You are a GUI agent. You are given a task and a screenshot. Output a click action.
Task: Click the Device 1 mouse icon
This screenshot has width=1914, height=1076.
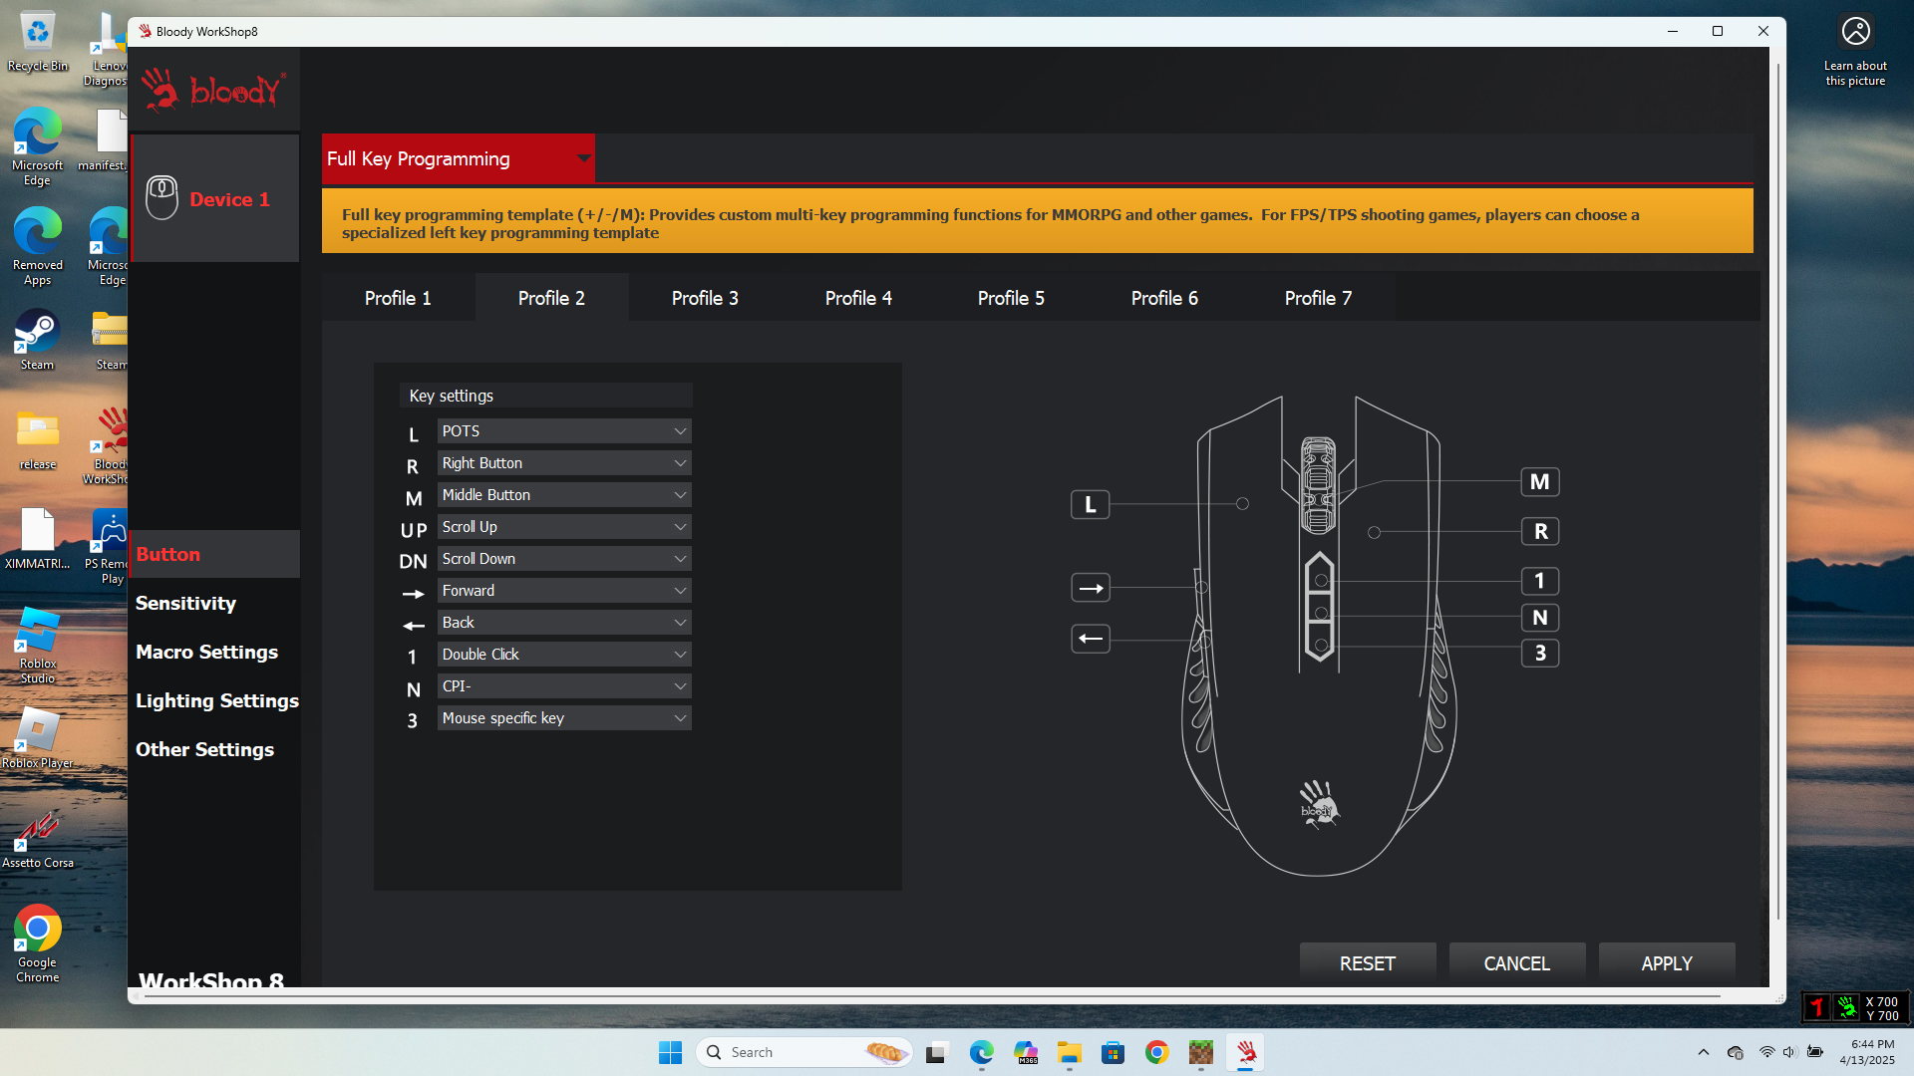(x=161, y=198)
